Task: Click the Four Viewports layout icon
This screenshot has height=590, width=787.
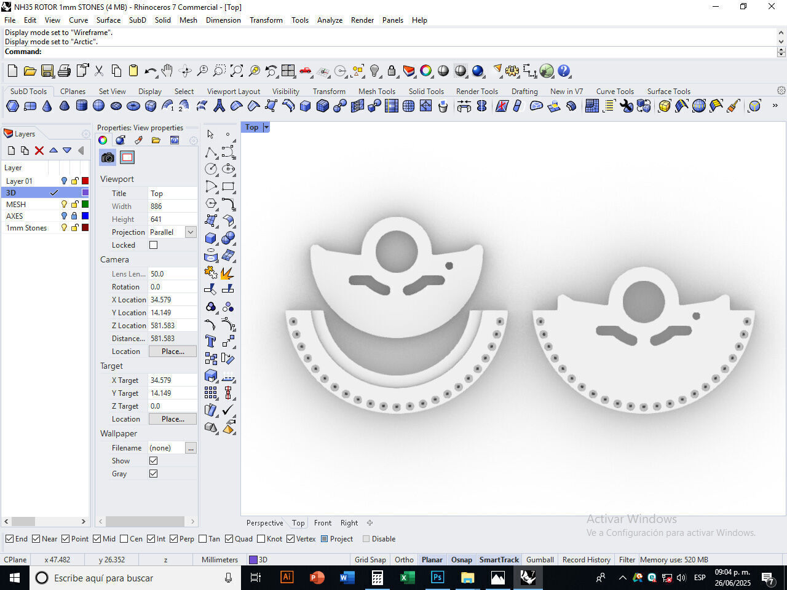Action: 288,71
